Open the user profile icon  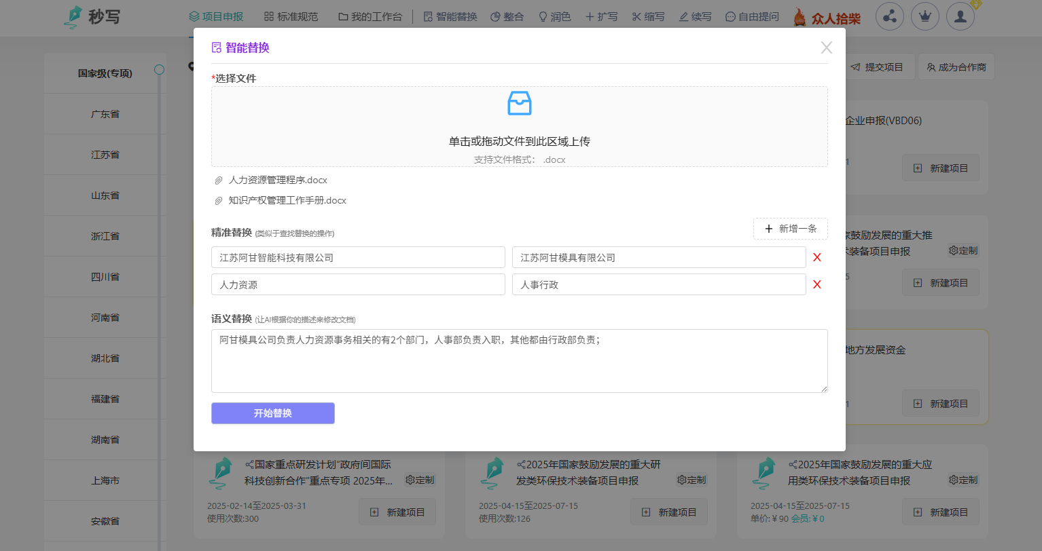point(960,16)
